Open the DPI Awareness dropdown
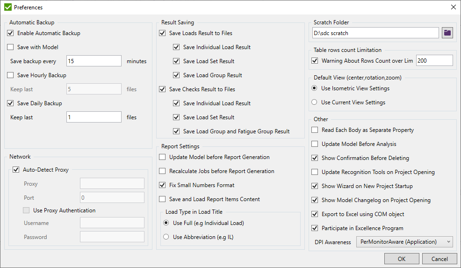461x268 pixels. 404,242
